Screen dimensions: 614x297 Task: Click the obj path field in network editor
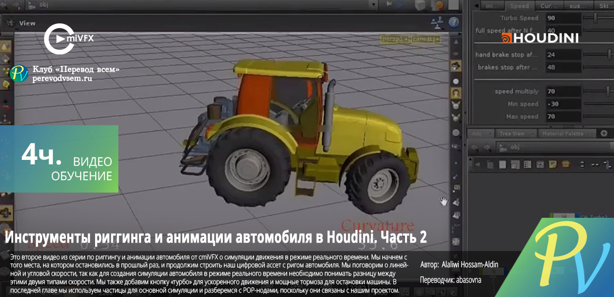pos(555,147)
